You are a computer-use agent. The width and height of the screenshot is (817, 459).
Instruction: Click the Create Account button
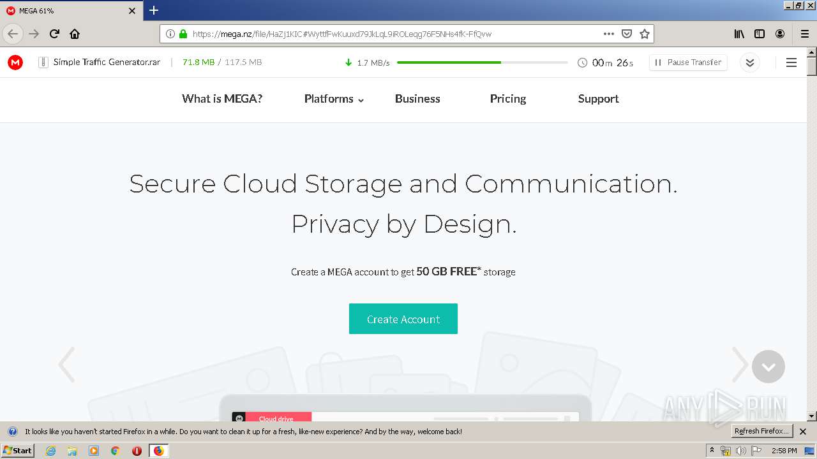[x=403, y=319]
